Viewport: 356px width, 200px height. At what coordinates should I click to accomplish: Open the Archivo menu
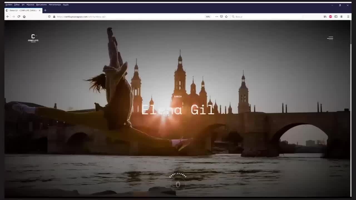click(x=9, y=4)
